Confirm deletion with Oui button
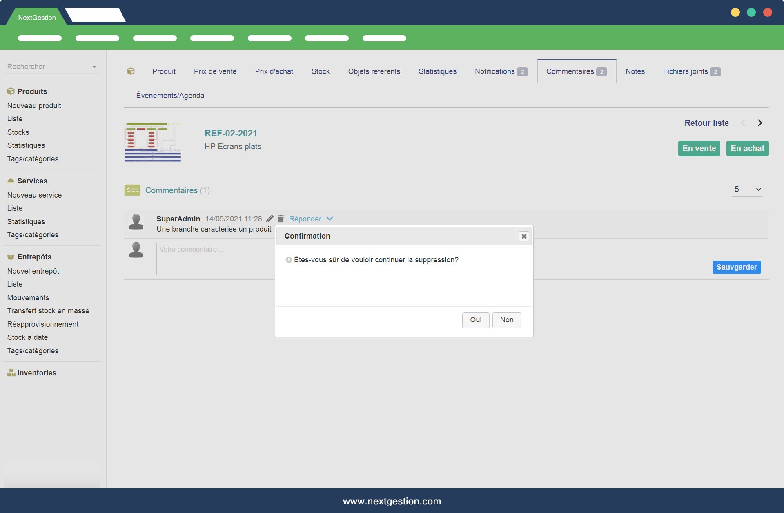784x513 pixels. (x=475, y=320)
